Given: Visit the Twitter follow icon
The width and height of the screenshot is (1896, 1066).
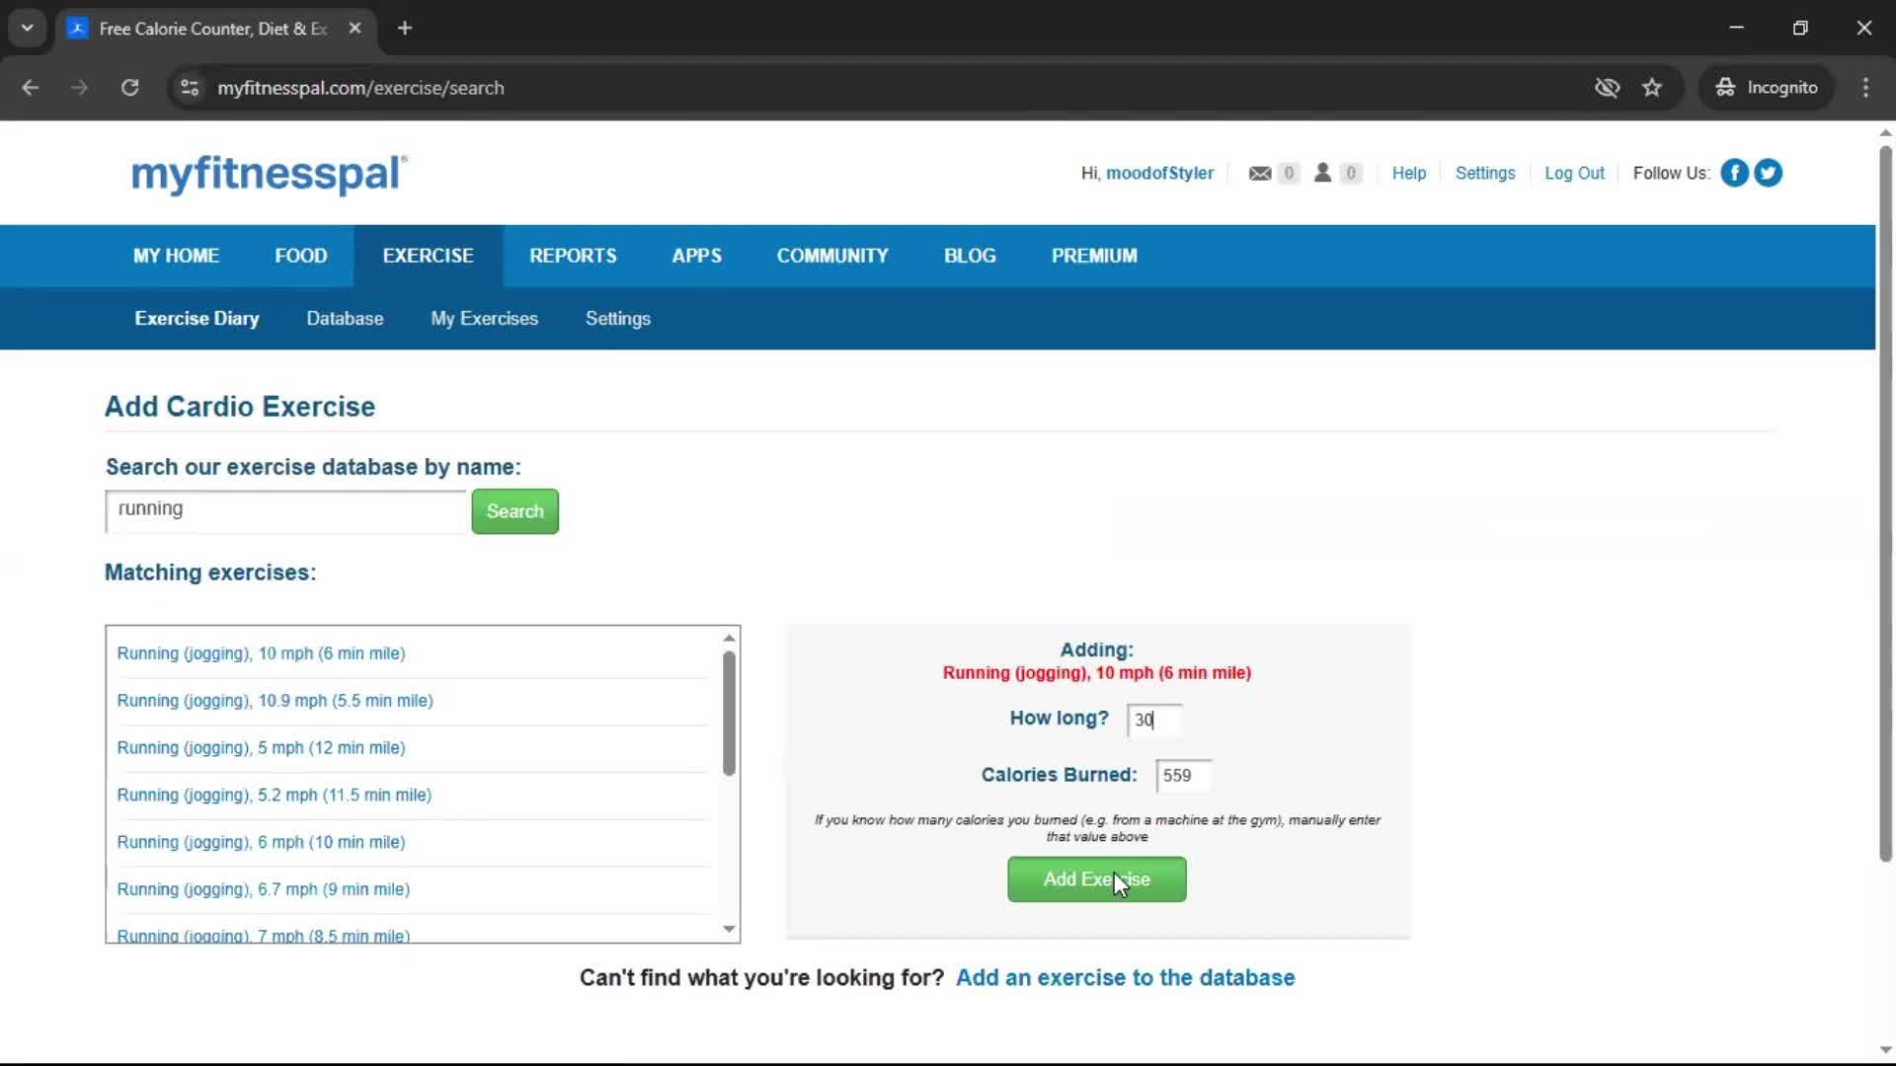Looking at the screenshot, I should (x=1768, y=173).
